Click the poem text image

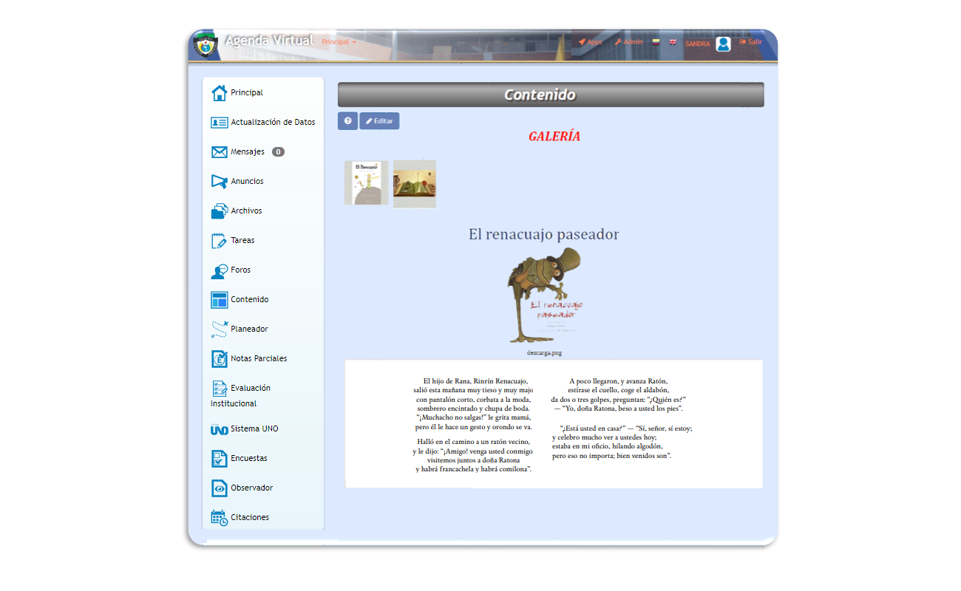click(554, 424)
